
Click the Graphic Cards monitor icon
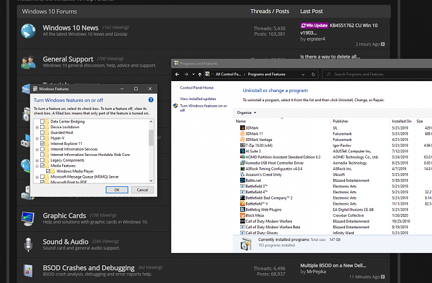28,219
